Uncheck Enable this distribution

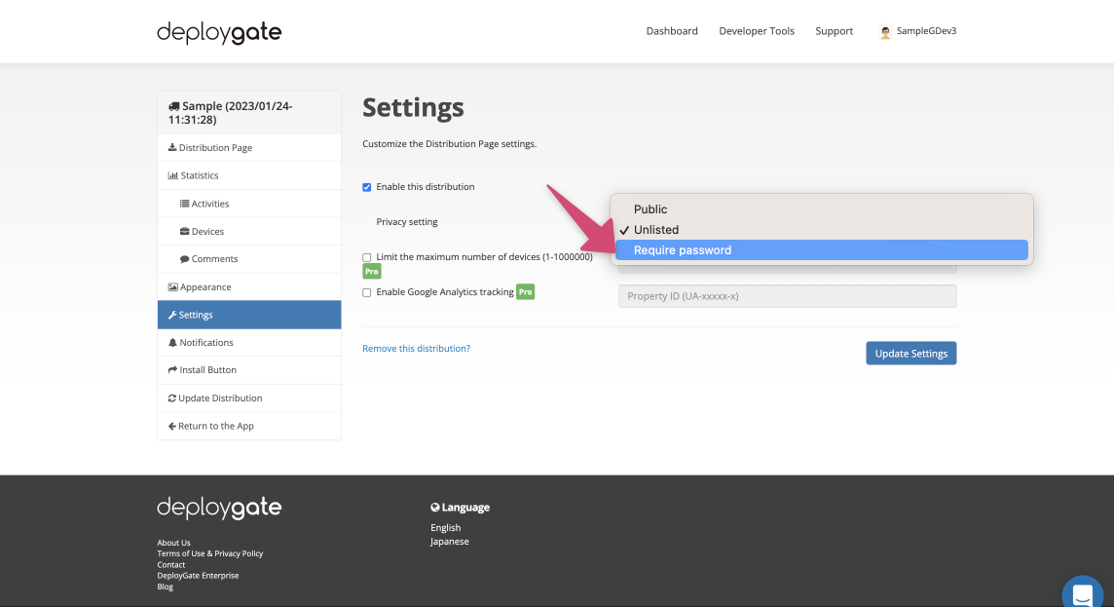click(367, 187)
